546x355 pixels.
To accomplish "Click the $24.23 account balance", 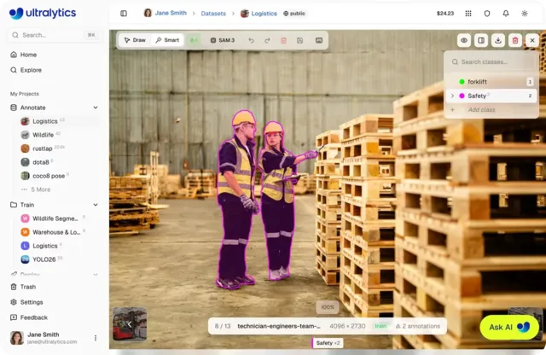I will click(x=445, y=14).
